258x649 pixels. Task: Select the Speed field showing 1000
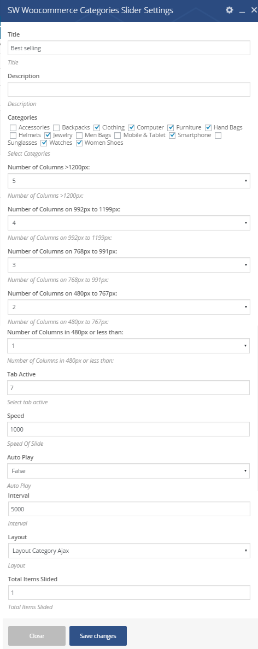point(128,429)
